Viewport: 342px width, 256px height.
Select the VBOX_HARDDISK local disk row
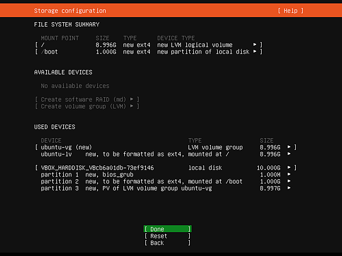[x=166, y=168]
